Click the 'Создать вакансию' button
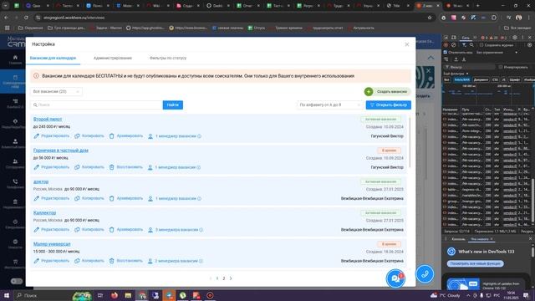 pos(388,91)
